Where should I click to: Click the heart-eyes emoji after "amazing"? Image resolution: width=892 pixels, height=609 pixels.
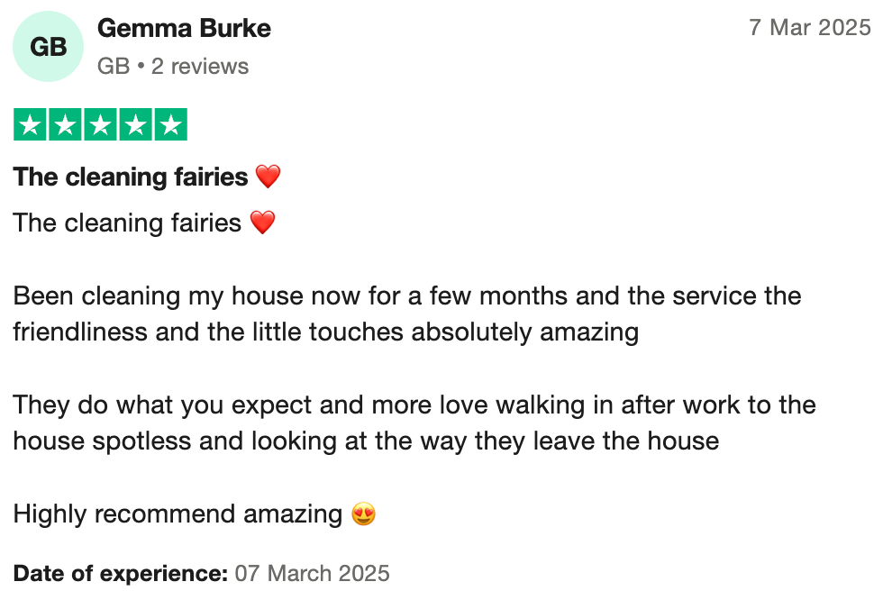(x=363, y=514)
